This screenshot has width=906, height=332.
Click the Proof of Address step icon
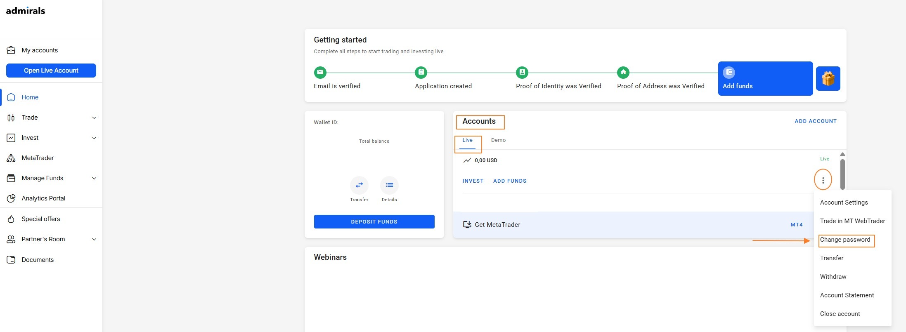point(623,73)
